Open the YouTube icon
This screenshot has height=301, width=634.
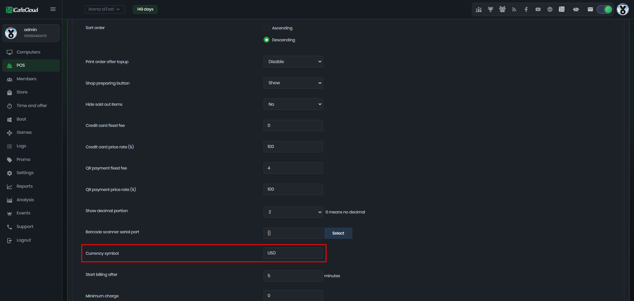(x=538, y=10)
